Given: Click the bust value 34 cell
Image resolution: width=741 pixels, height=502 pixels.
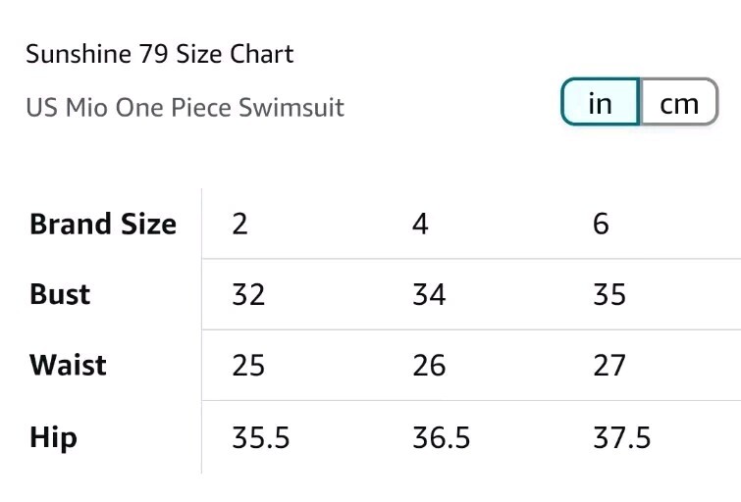Looking at the screenshot, I should click(429, 295).
